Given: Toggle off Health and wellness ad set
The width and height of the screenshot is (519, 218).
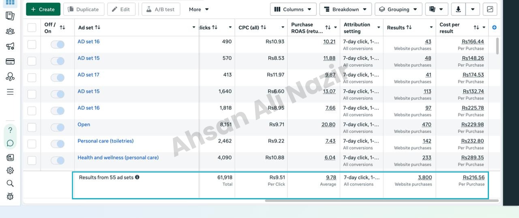Looking at the screenshot, I should click(58, 160).
